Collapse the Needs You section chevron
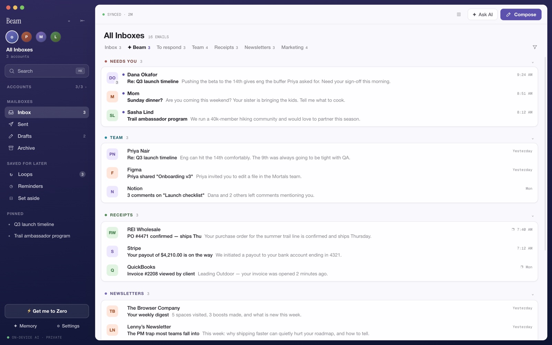 point(533,62)
